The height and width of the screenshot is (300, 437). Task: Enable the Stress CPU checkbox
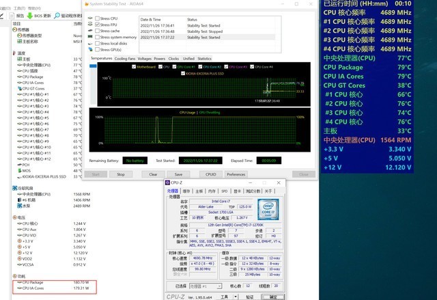point(97,18)
